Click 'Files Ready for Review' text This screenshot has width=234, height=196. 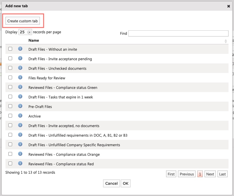(x=47, y=78)
